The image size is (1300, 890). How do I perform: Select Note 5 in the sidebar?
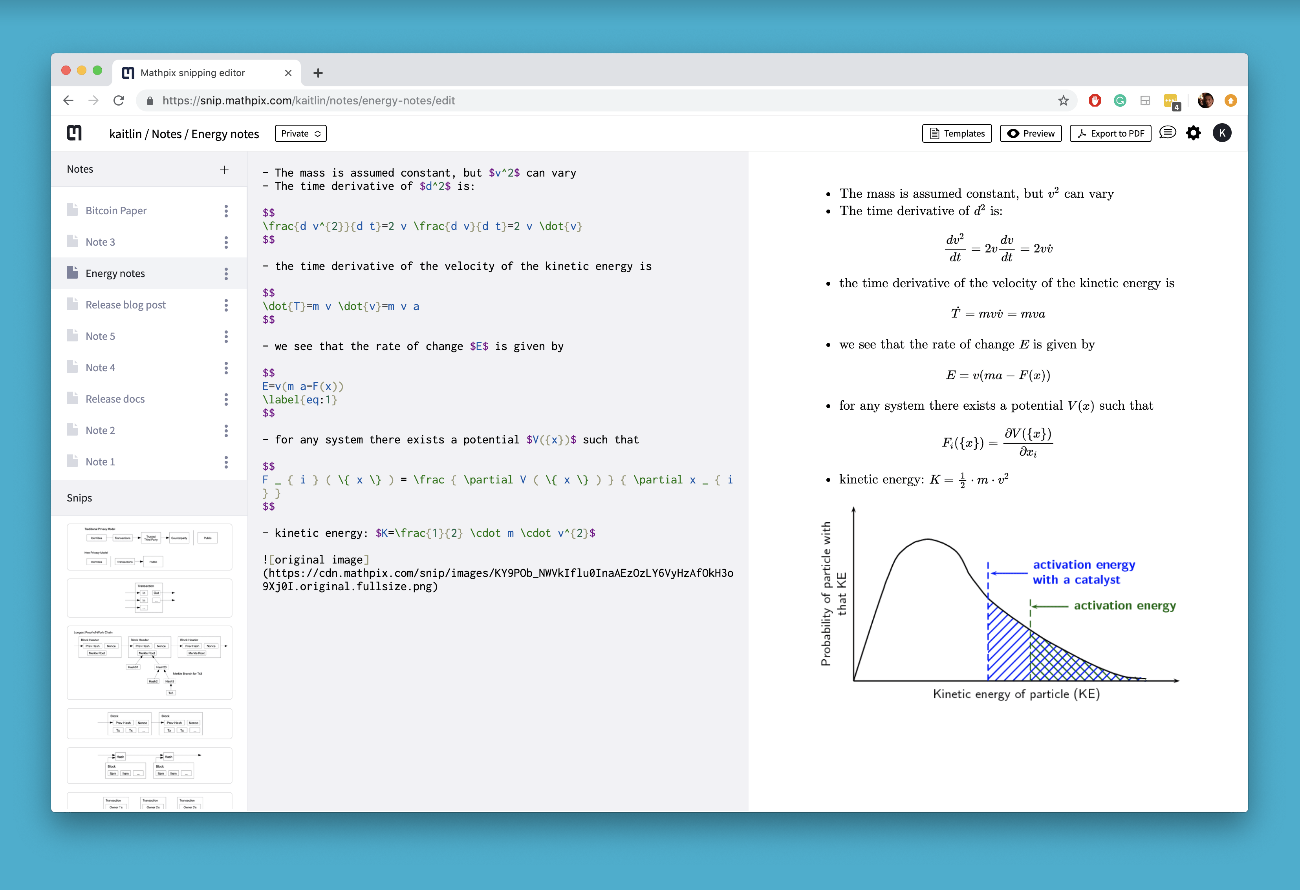(x=101, y=336)
